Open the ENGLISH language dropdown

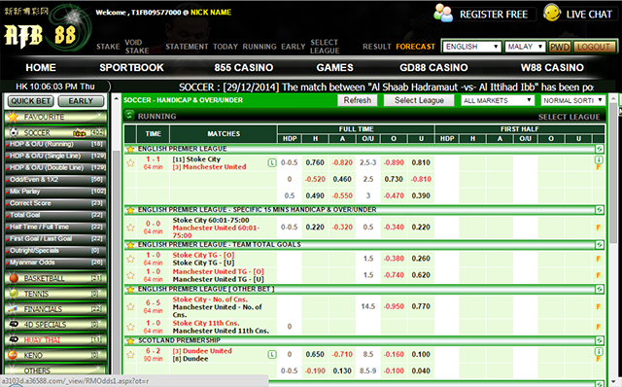click(x=471, y=47)
